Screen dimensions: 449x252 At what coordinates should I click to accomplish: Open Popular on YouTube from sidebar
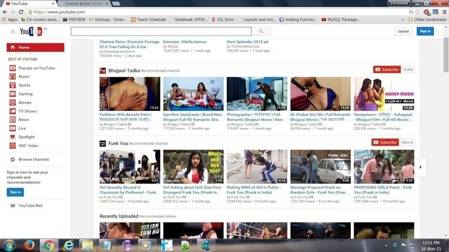(36, 68)
